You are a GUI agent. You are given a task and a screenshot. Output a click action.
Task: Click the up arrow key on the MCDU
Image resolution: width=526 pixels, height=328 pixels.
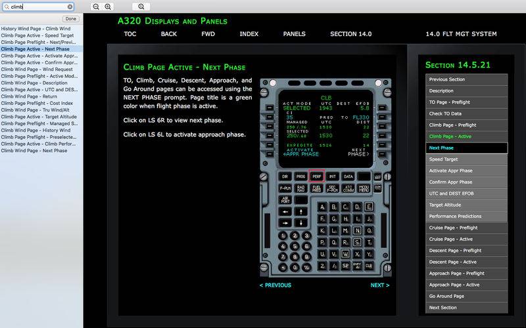(300, 212)
